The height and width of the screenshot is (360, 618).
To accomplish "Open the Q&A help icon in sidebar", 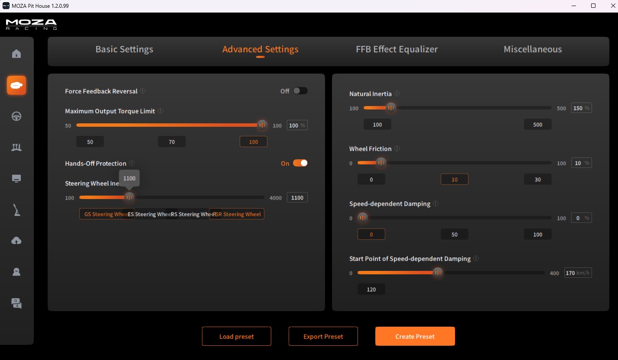I will tap(16, 303).
